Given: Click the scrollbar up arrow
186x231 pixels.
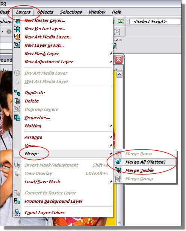Looking at the screenshot, I should (119, 75).
